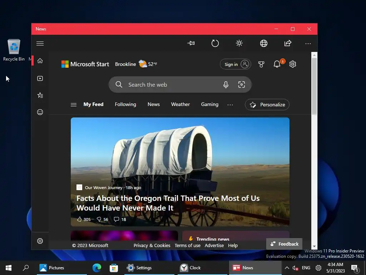
Task: Open the globe language/region icon
Action: (263, 43)
